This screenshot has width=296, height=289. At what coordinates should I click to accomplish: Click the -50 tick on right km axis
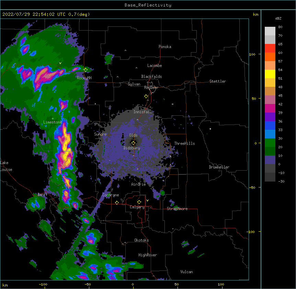(x=252, y=187)
